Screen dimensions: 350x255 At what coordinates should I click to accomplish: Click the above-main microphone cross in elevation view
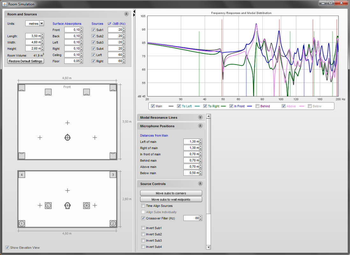click(68, 190)
